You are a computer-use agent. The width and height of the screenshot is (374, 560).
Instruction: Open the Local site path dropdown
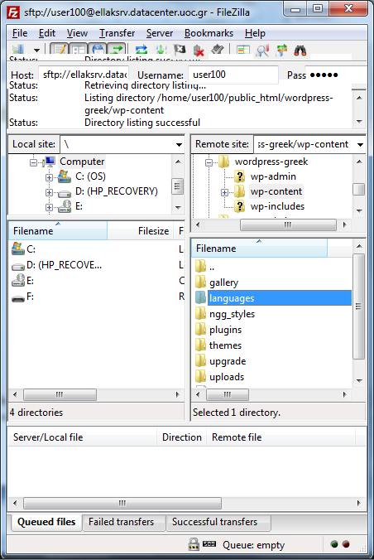point(179,145)
